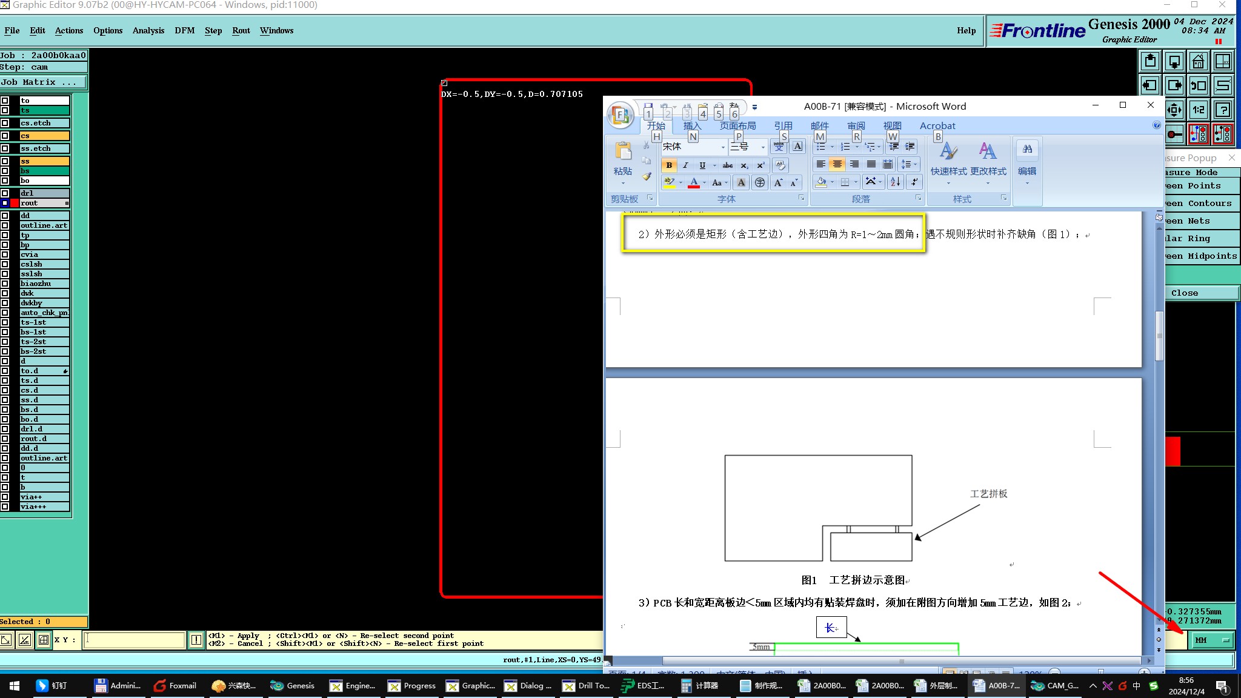Toggle the checkbox for cs.etch layer
This screenshot has height=698, width=1241.
coord(5,123)
